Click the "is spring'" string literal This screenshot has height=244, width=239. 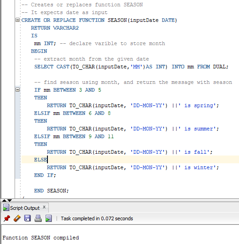(x=200, y=105)
